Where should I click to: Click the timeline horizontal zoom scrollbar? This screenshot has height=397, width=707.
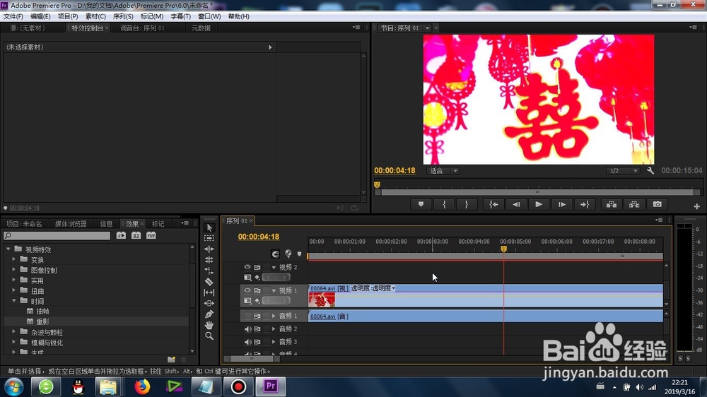(252, 359)
